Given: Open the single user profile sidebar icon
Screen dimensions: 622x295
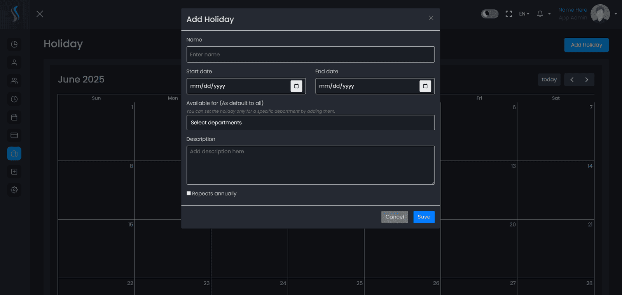Looking at the screenshot, I should 14,63.
